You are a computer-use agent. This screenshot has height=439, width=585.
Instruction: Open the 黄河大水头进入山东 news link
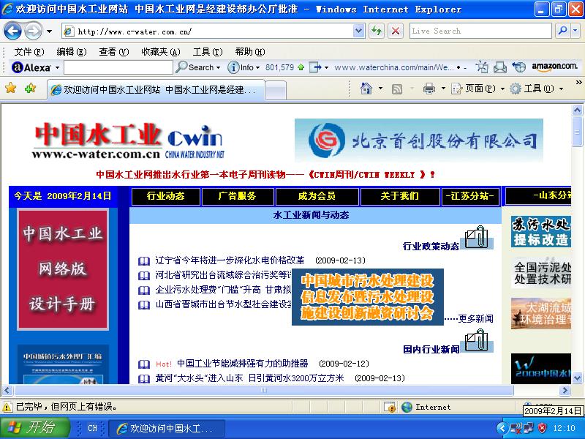click(219, 378)
